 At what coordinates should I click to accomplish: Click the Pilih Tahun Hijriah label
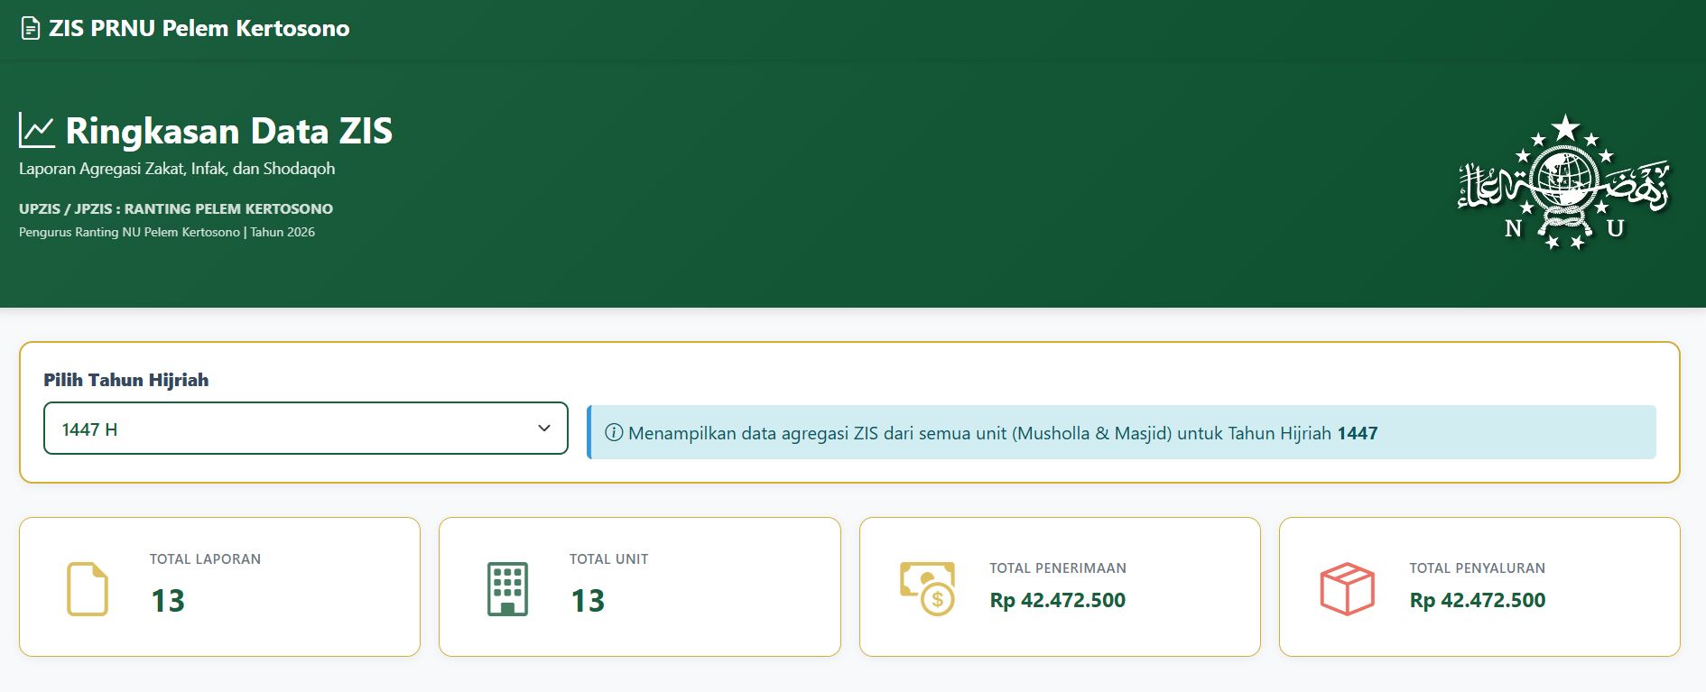coord(126,380)
